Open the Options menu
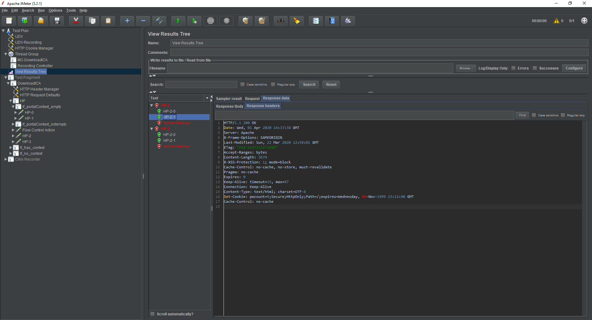Screen dimensions: 592x320 pos(55,10)
